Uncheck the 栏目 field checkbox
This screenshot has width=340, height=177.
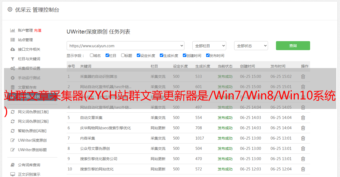coord(107,55)
